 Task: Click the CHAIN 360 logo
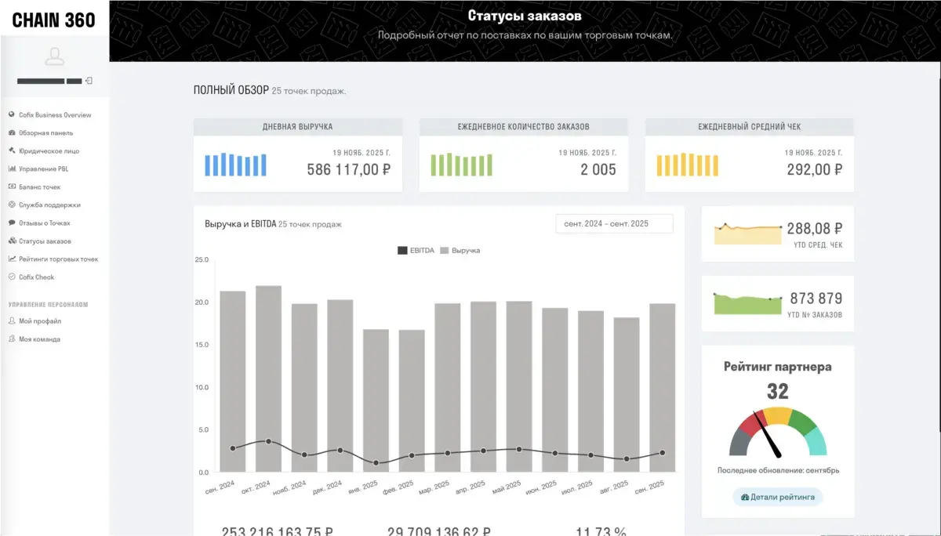click(54, 20)
